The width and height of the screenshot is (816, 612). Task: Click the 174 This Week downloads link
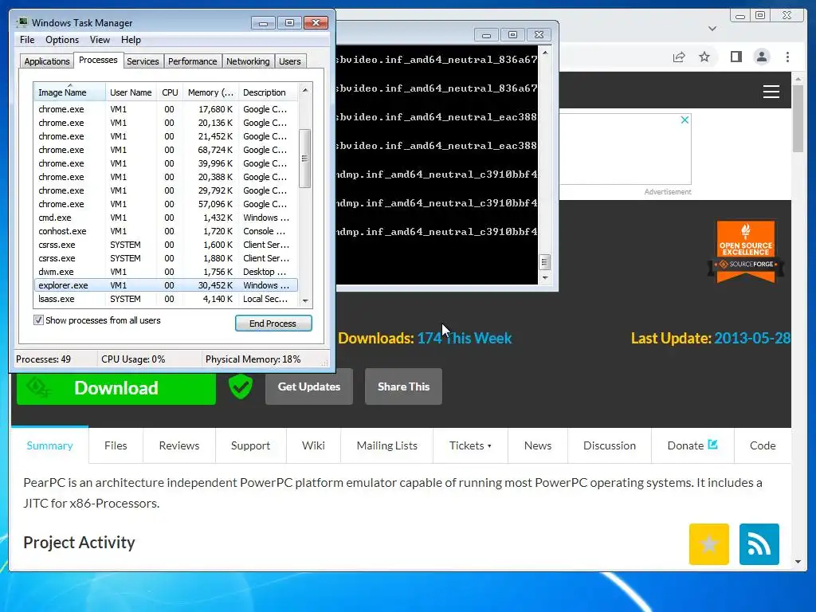coord(465,338)
